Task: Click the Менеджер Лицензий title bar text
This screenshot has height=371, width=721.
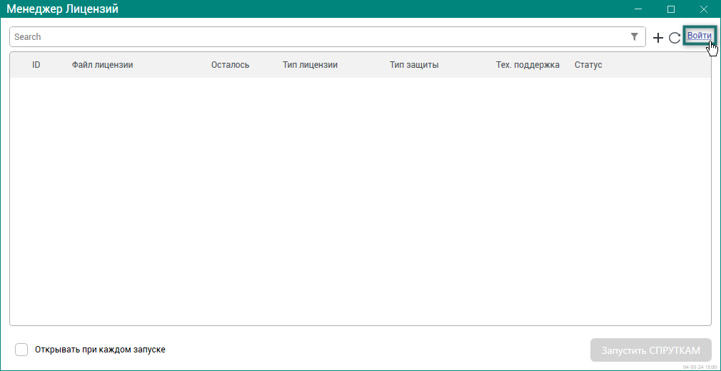Action: pyautogui.click(x=63, y=9)
